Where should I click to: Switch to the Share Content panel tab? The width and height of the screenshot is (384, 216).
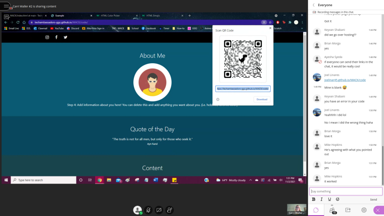point(348,210)
